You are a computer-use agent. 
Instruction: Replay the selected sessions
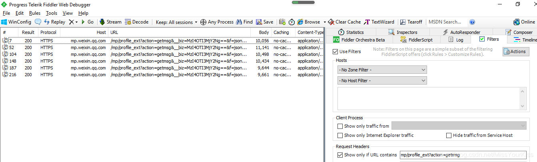tap(54, 22)
